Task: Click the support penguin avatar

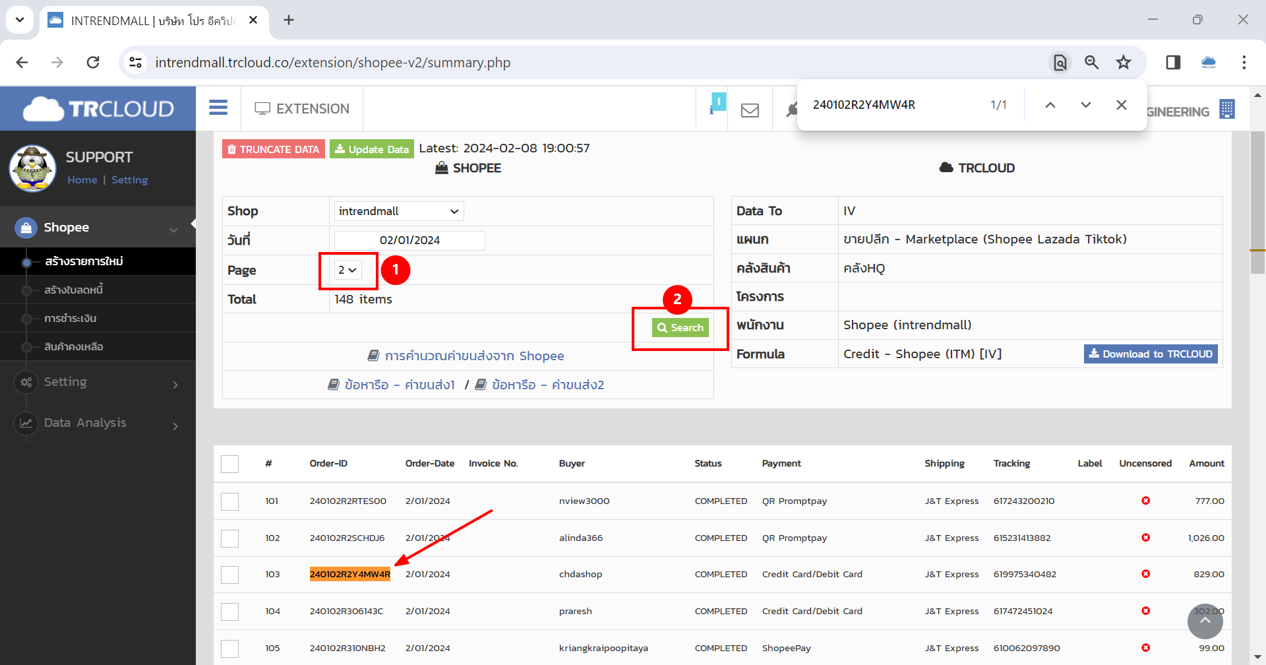Action: pyautogui.click(x=32, y=169)
